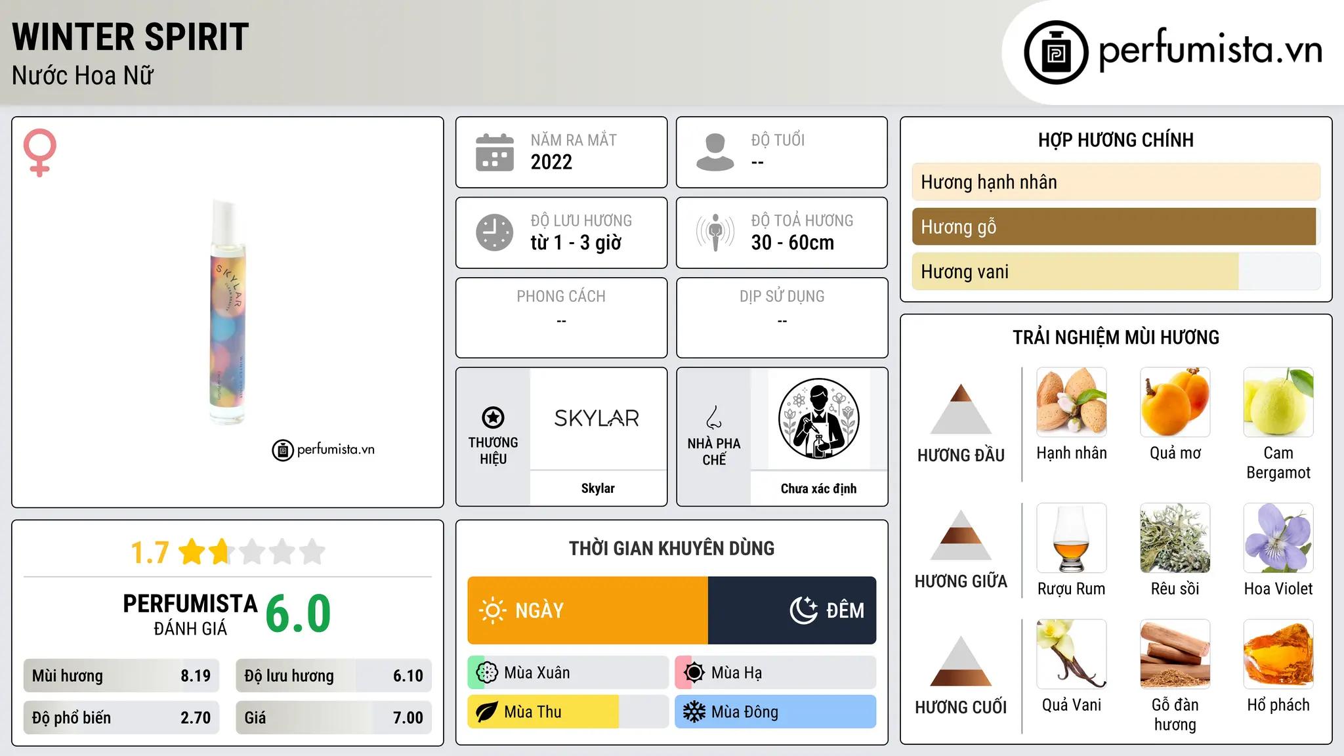Click the bergamot note image
This screenshot has width=1344, height=756.
coord(1278,402)
